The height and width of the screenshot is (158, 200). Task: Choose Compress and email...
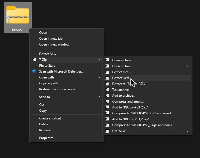[x=147, y=101]
